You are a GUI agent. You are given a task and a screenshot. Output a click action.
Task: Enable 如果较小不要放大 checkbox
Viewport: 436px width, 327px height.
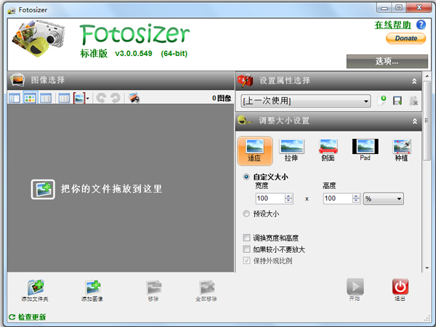click(246, 249)
